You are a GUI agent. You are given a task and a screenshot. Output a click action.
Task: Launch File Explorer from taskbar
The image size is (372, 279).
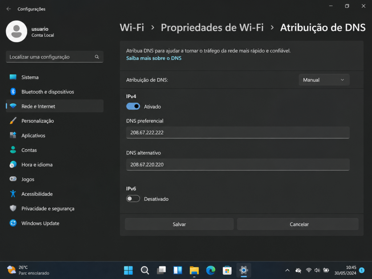[x=194, y=270]
